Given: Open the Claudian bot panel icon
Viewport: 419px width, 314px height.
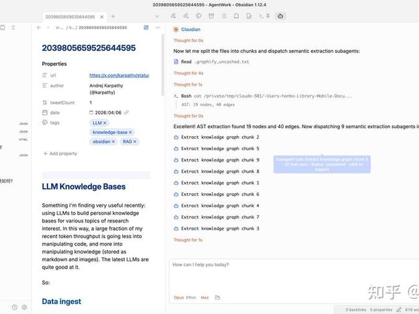Looking at the screenshot, I should pos(280,16).
